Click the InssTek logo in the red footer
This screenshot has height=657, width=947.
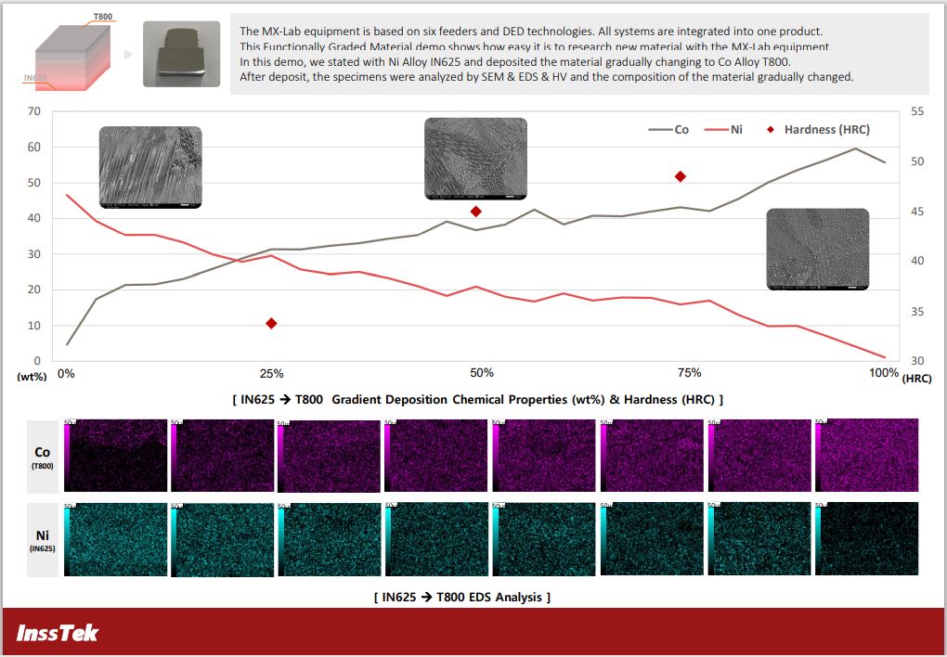coord(57,633)
